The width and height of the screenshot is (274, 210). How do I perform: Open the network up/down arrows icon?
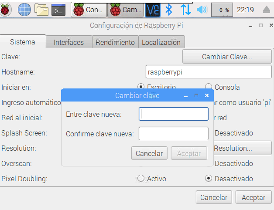185,10
